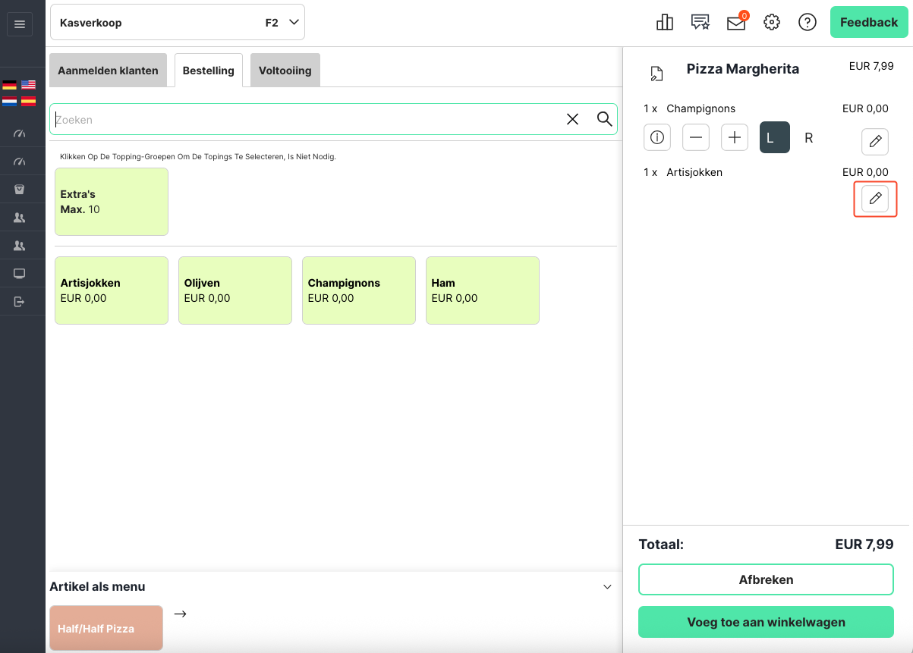
Task: Open the second dashboard gauge icon in sidebar
Action: [x=20, y=162]
